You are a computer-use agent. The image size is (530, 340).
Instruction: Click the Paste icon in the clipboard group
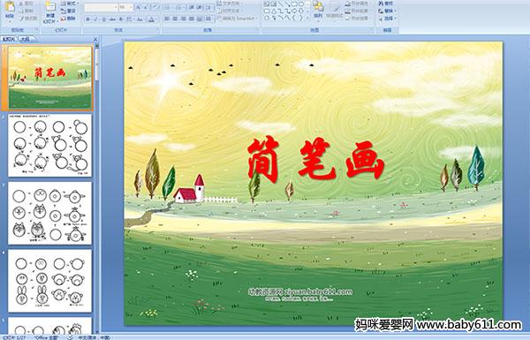10,10
